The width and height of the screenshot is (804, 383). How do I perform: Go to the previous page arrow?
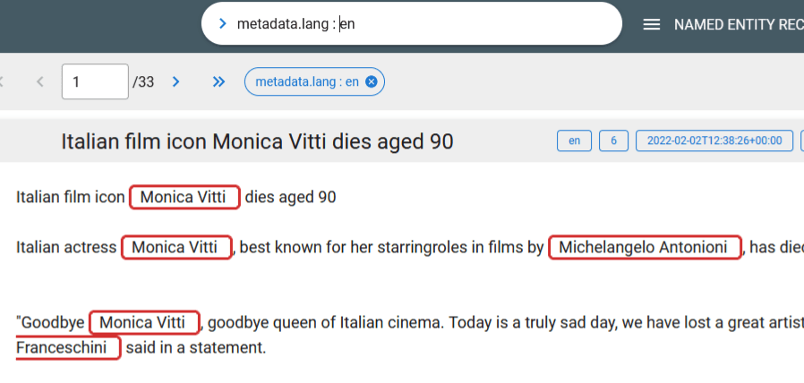pyautogui.click(x=39, y=82)
